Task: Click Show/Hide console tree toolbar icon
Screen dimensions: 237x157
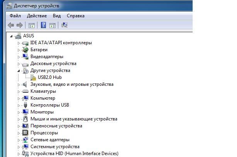Action: 32,25
